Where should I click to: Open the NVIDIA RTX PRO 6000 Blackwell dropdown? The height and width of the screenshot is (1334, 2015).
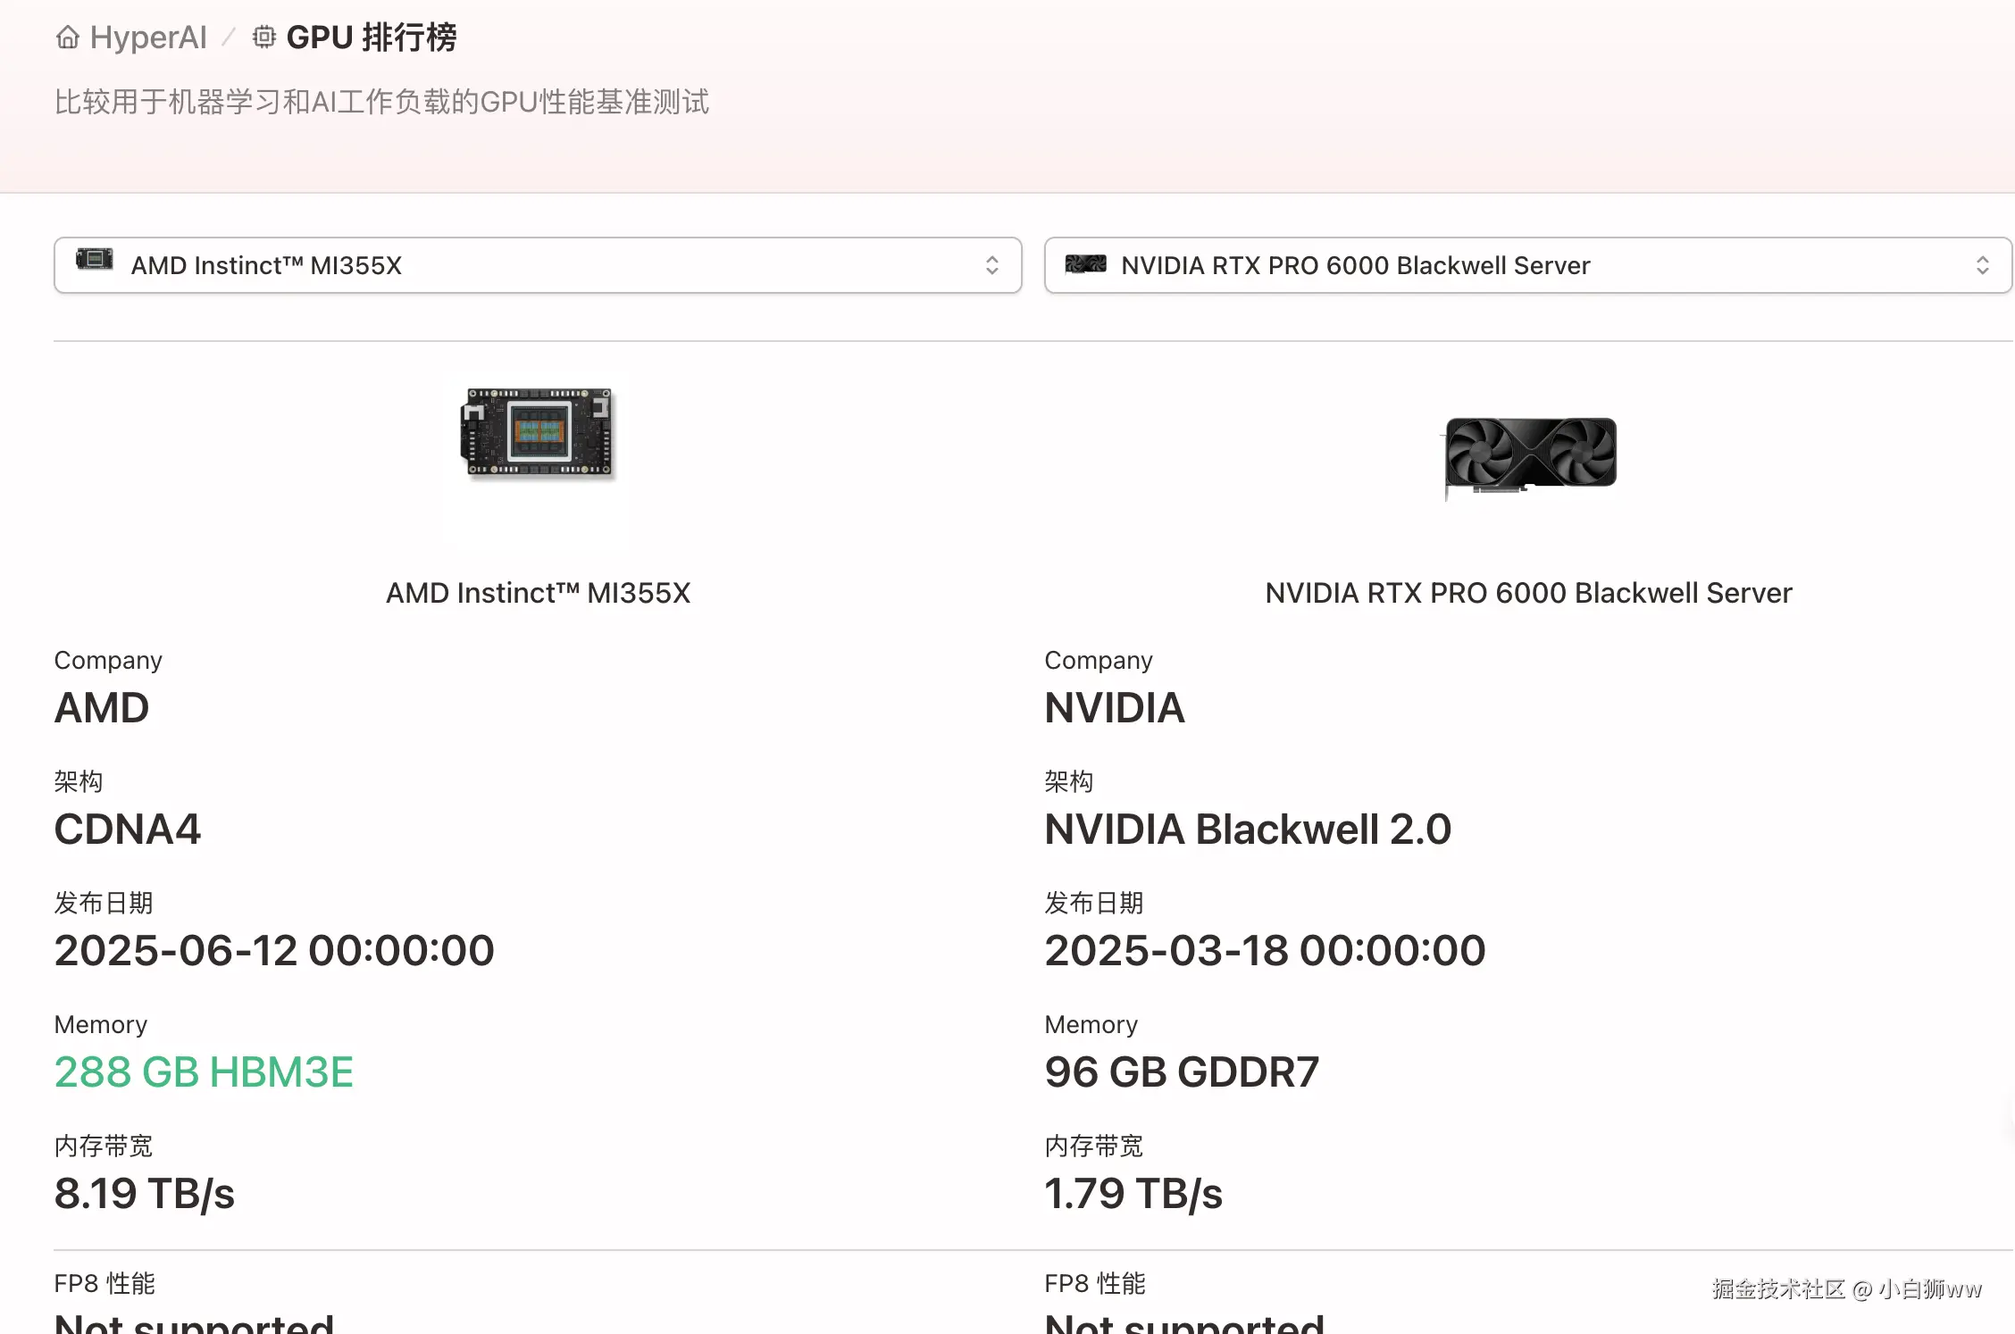[x=1518, y=265]
